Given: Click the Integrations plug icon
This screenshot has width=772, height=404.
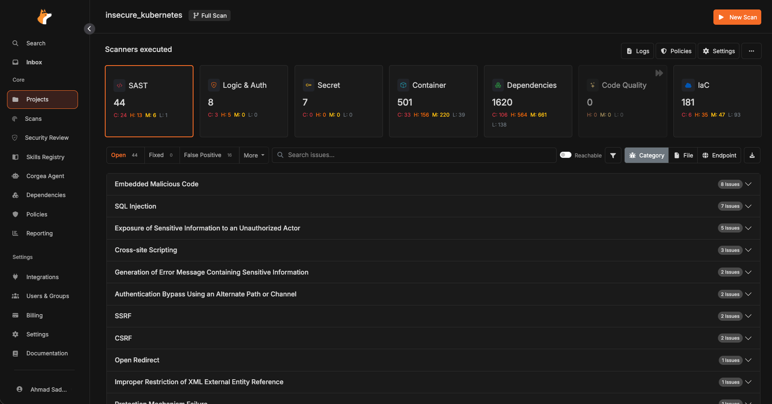Looking at the screenshot, I should 16,277.
